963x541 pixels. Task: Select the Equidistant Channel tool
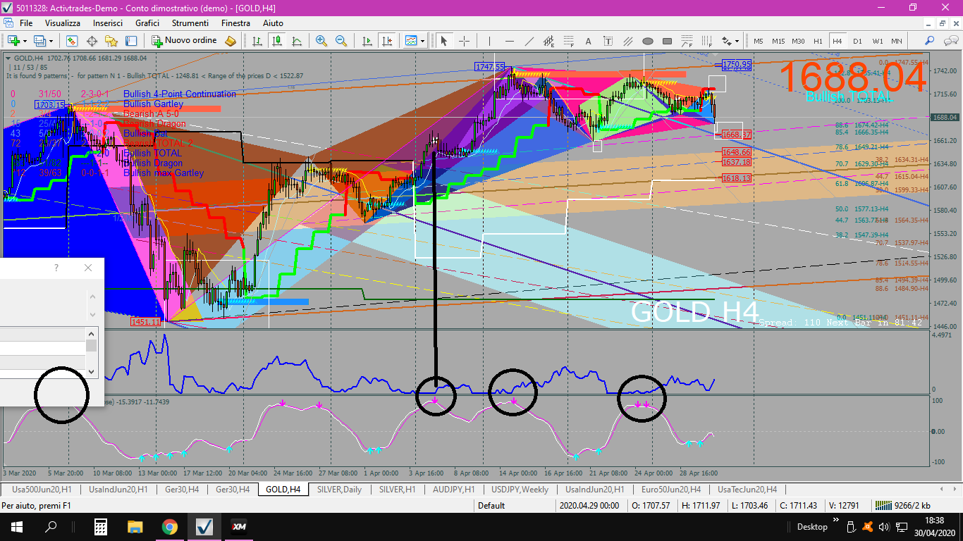point(549,41)
